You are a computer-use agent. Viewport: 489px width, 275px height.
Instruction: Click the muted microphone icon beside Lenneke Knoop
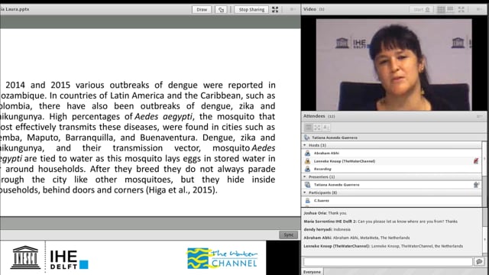tap(476, 161)
